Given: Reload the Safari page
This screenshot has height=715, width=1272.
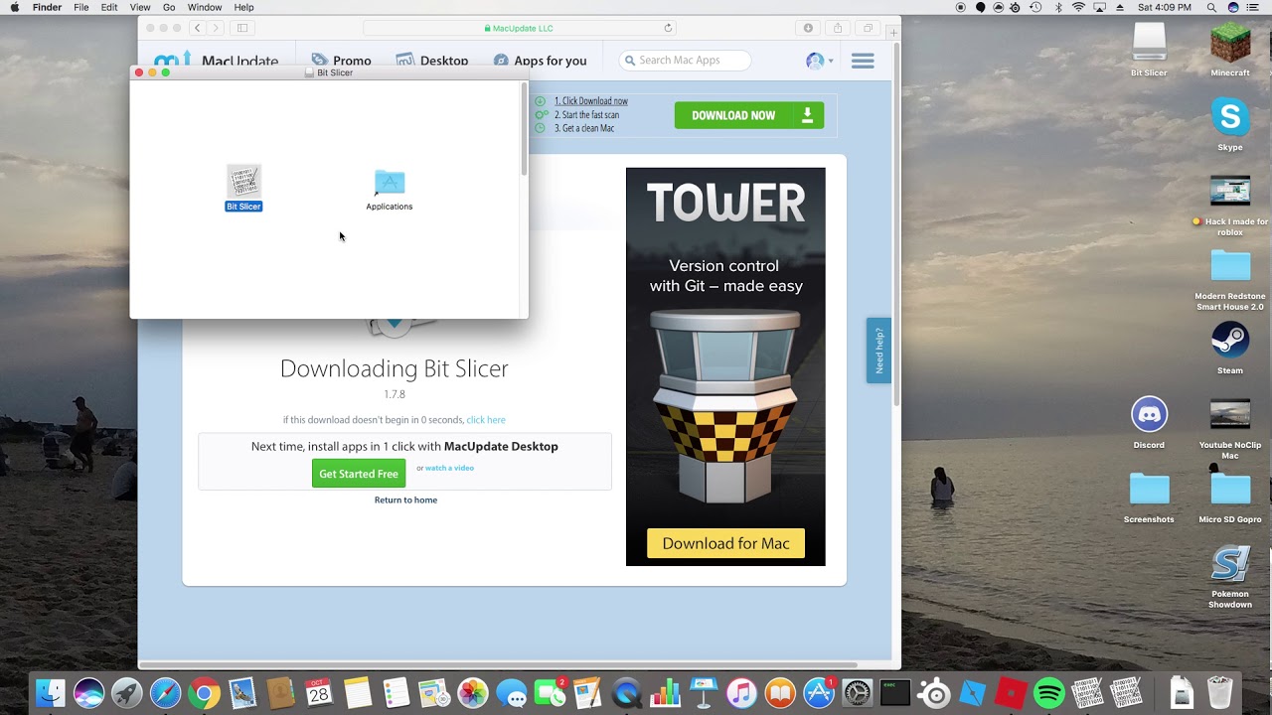Looking at the screenshot, I should point(668,28).
